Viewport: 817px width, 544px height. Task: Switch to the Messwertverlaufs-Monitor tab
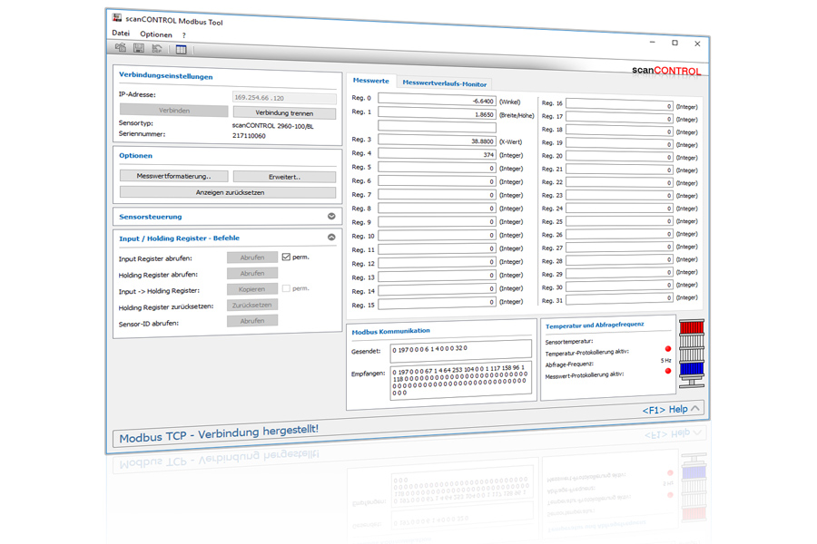(x=445, y=83)
